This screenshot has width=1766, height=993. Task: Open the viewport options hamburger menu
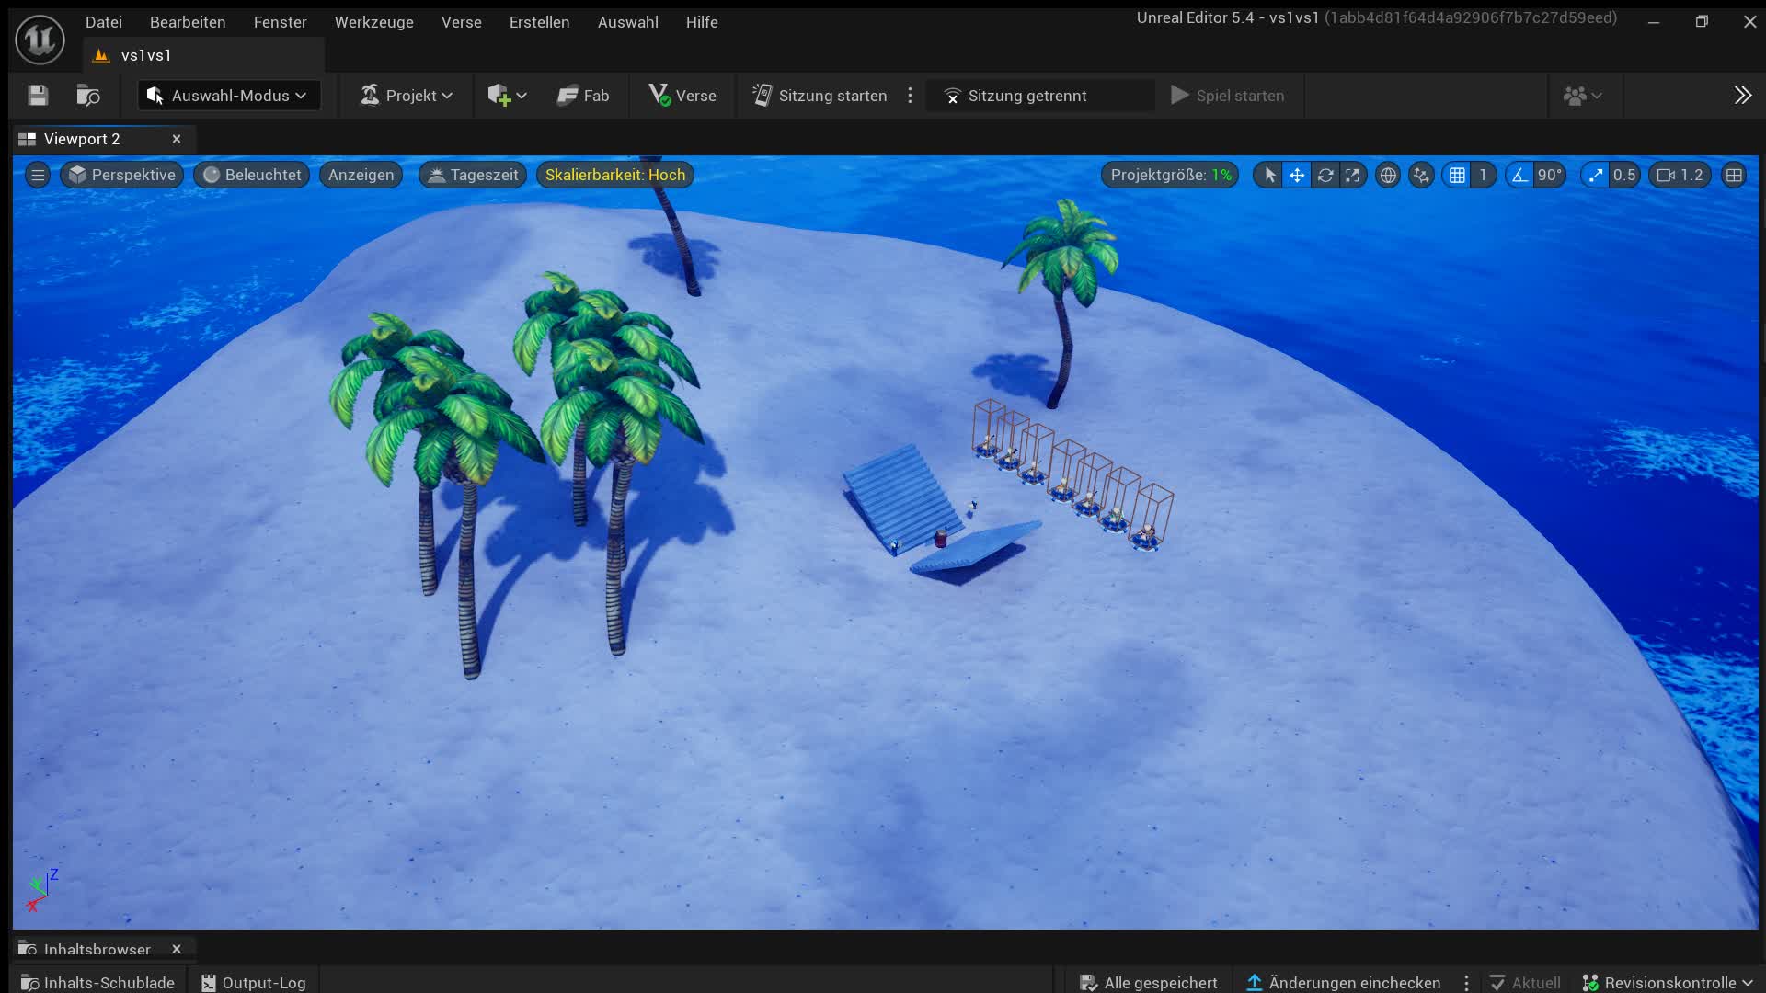38,175
